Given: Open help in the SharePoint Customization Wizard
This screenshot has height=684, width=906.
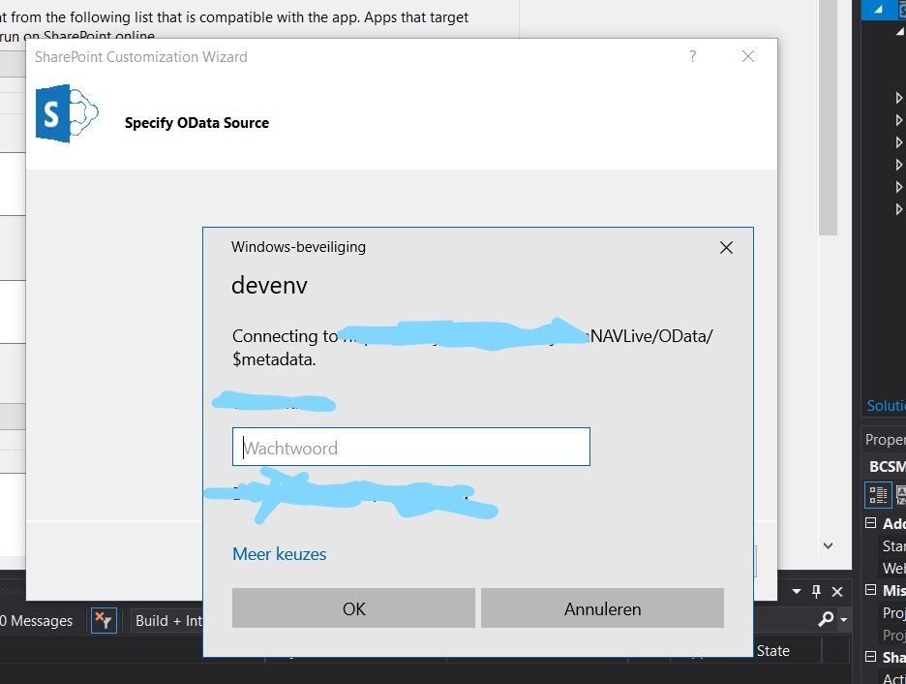Looking at the screenshot, I should 693,56.
